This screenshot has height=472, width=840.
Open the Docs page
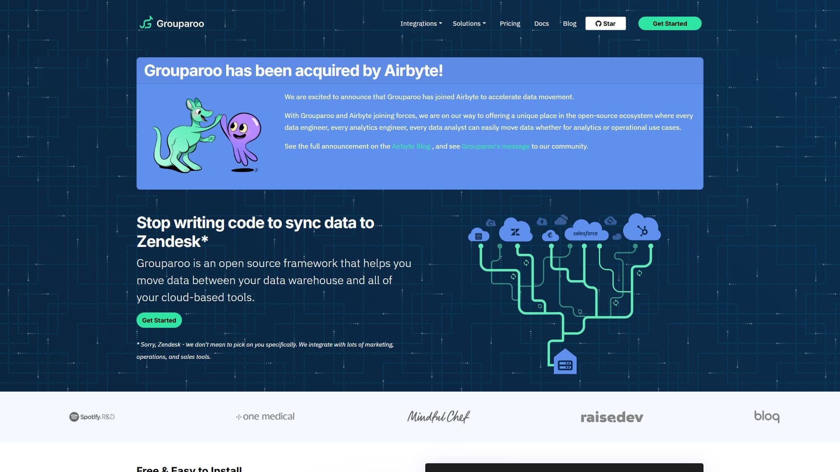click(x=541, y=24)
